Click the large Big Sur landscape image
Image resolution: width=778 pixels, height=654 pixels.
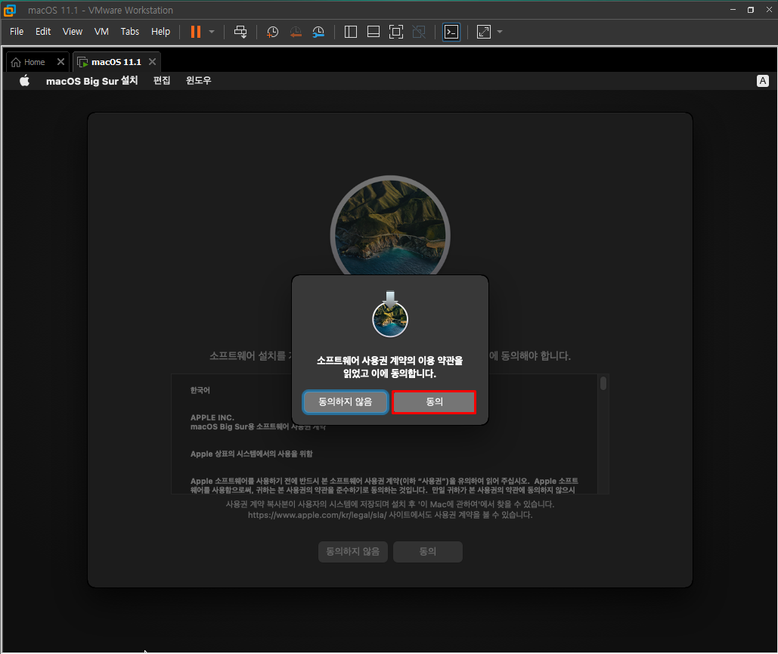pyautogui.click(x=390, y=225)
